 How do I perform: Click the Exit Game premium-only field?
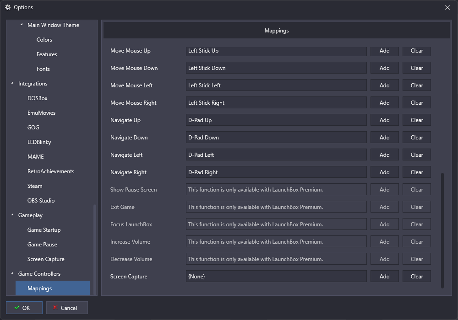click(276, 207)
